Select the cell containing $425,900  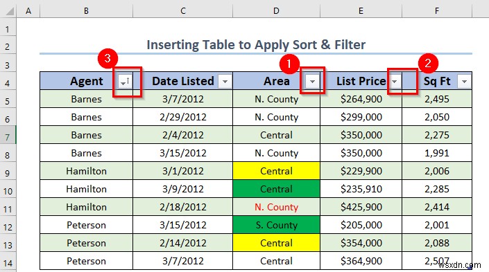[x=361, y=207]
